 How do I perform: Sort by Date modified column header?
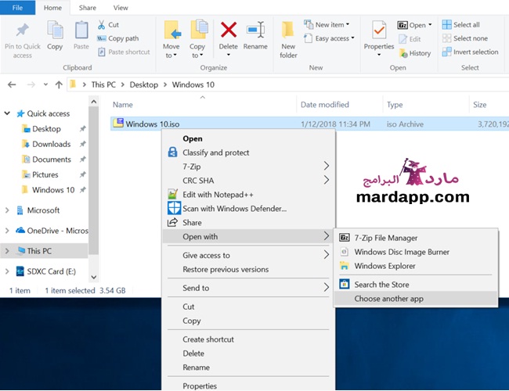325,104
